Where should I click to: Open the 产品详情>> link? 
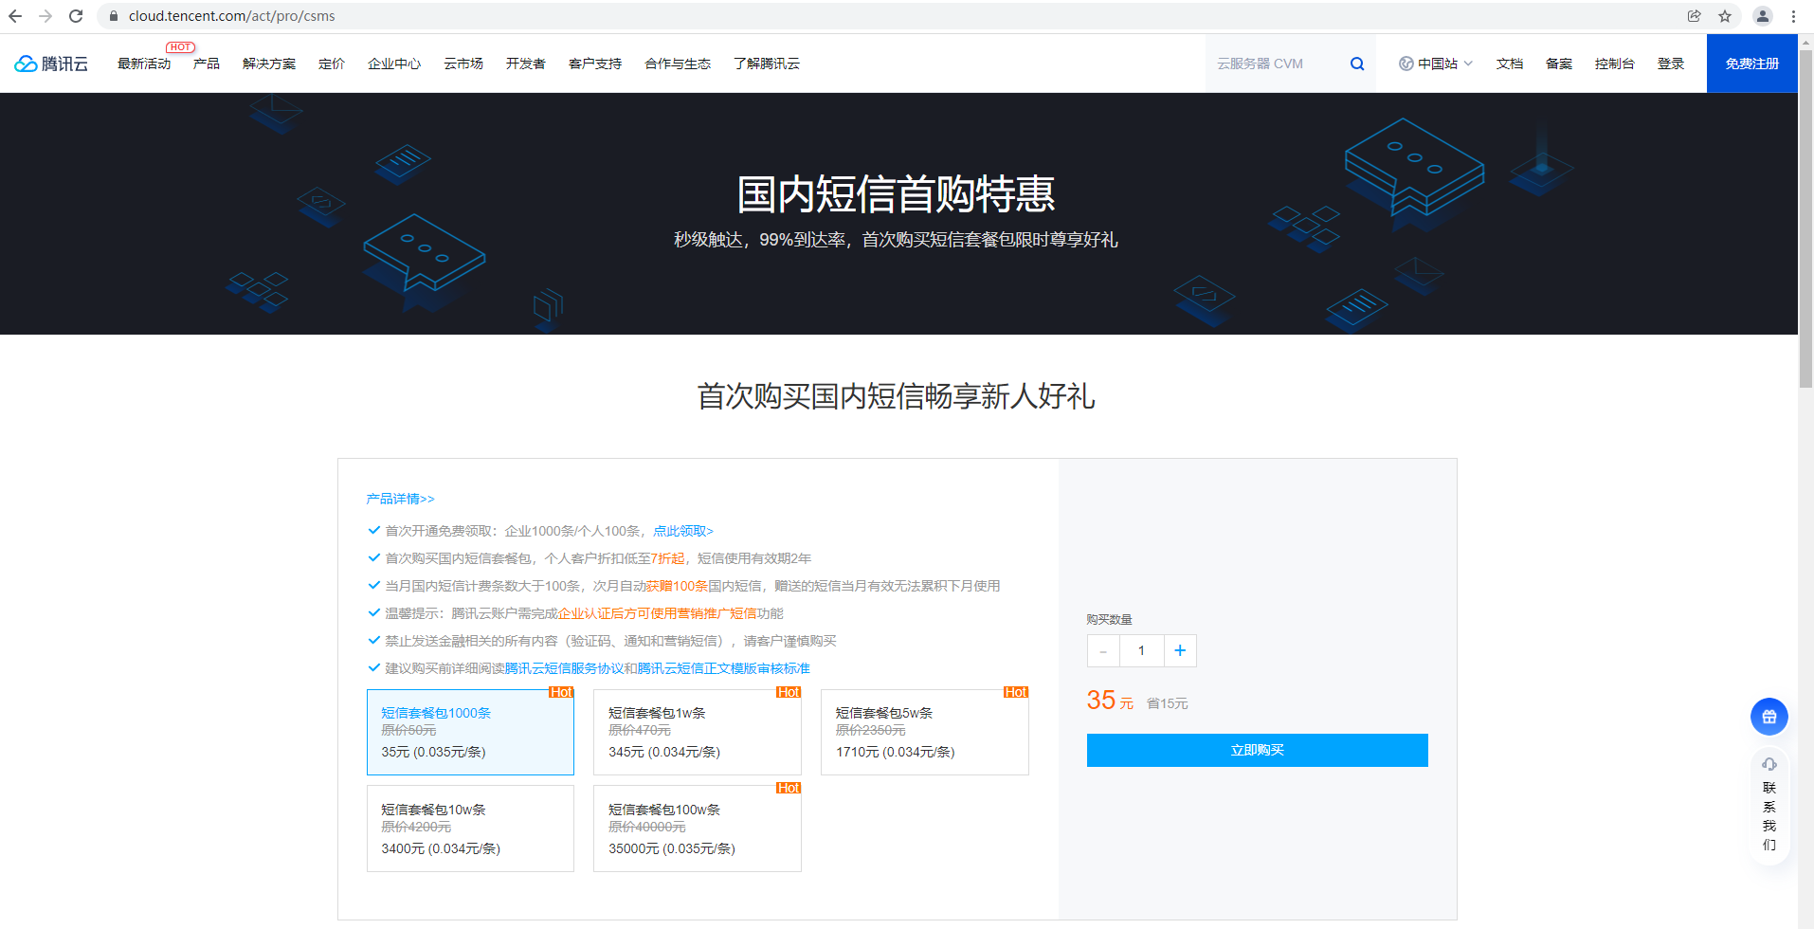coord(401,499)
